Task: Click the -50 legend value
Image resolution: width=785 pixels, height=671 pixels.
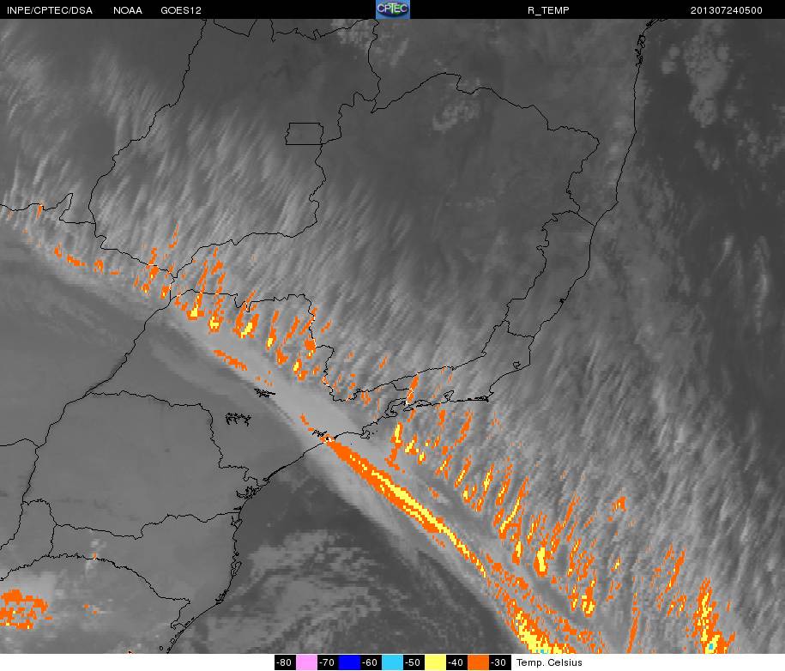Action: 414,662
